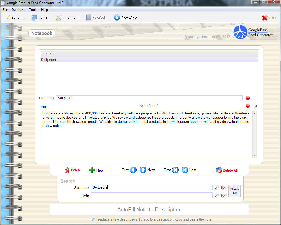Cancel note search with red stop icon
Image resolution: width=281 pixels, height=225 pixels.
click(223, 195)
